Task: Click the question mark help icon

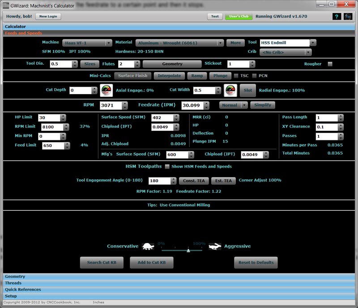Action: 337,17
